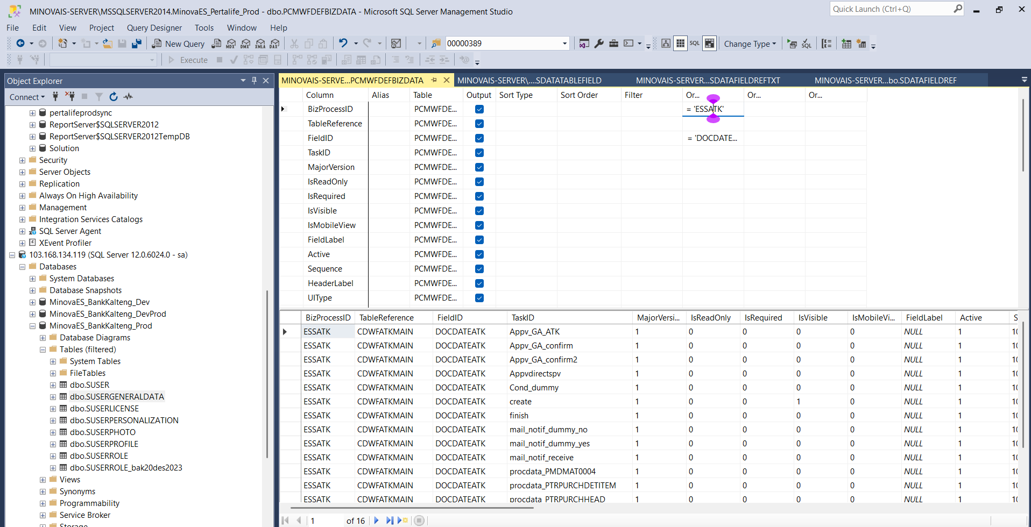Refresh the Object Explorer

pyautogui.click(x=114, y=97)
